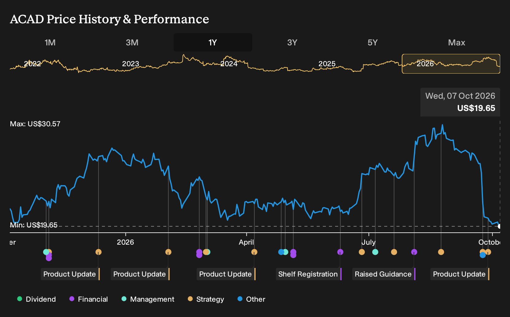Image resolution: width=510 pixels, height=317 pixels.
Task: Click the purple Financial marker above Shelf Registration
Action: pos(340,252)
